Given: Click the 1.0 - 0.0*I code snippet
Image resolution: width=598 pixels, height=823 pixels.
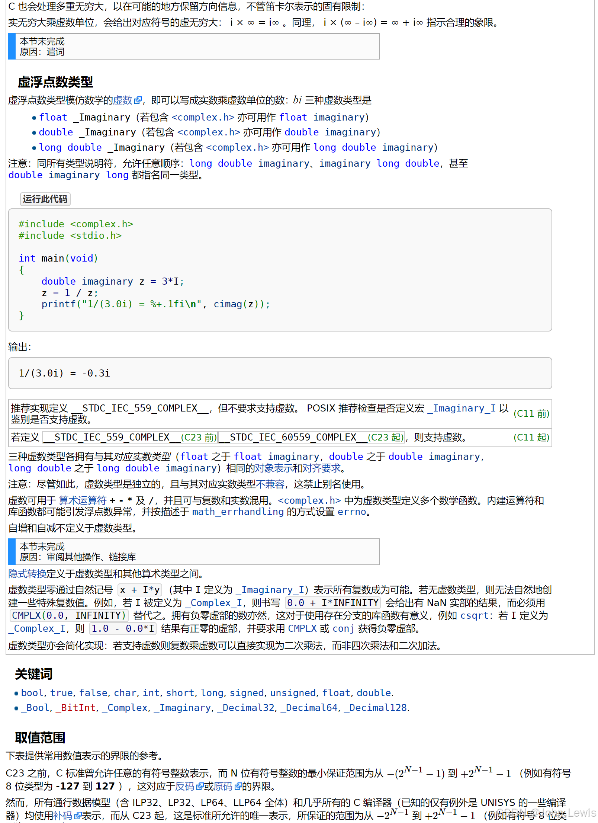Looking at the screenshot, I should click(x=123, y=628).
